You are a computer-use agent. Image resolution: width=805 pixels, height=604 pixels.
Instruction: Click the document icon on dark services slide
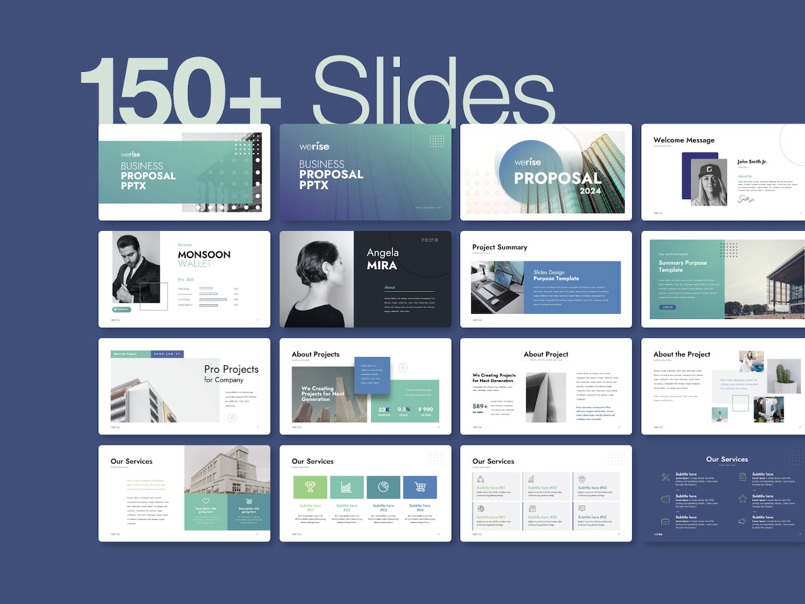point(743,477)
